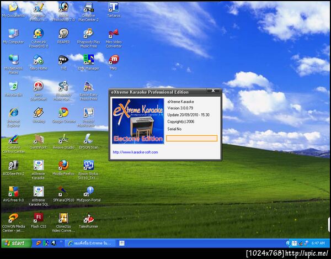Click the Copyright(c) 2006 text
331x259 pixels.
pyautogui.click(x=181, y=121)
